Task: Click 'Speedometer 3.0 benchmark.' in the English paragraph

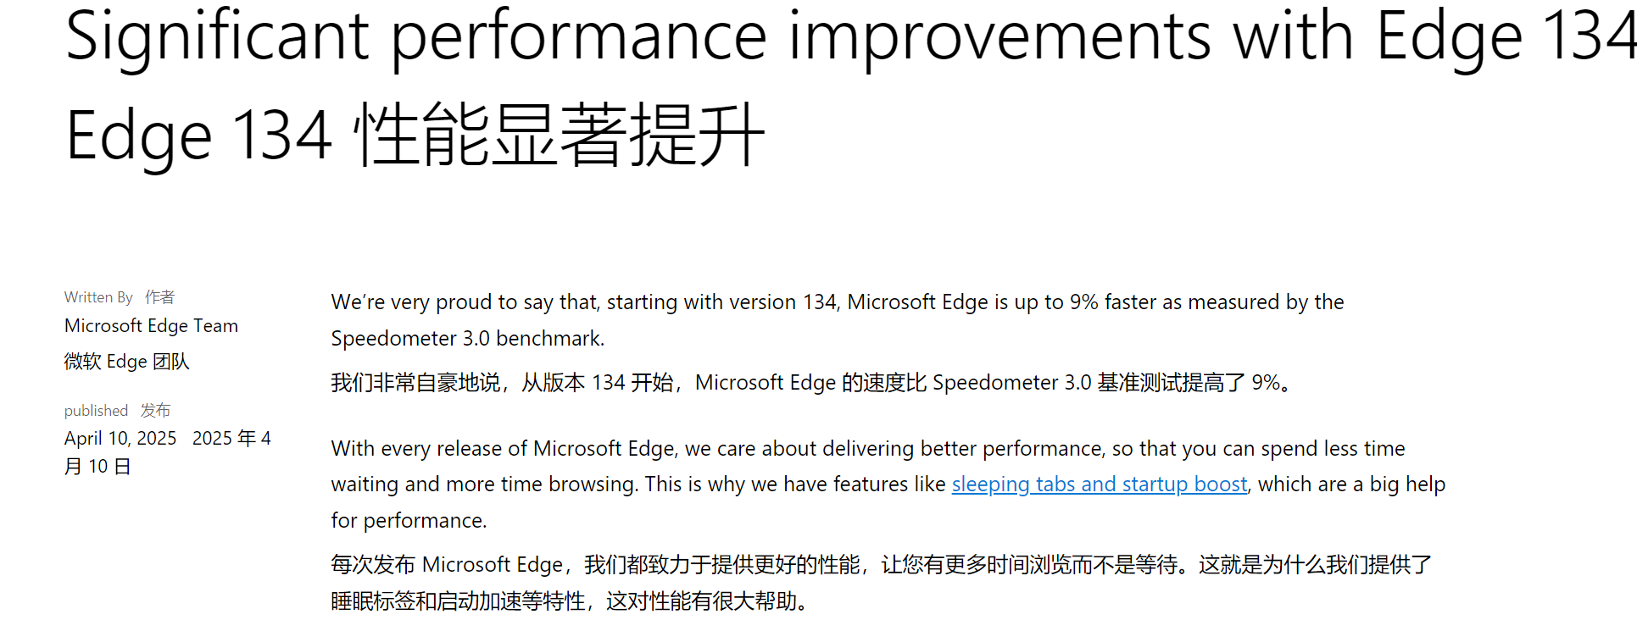Action: (x=467, y=339)
